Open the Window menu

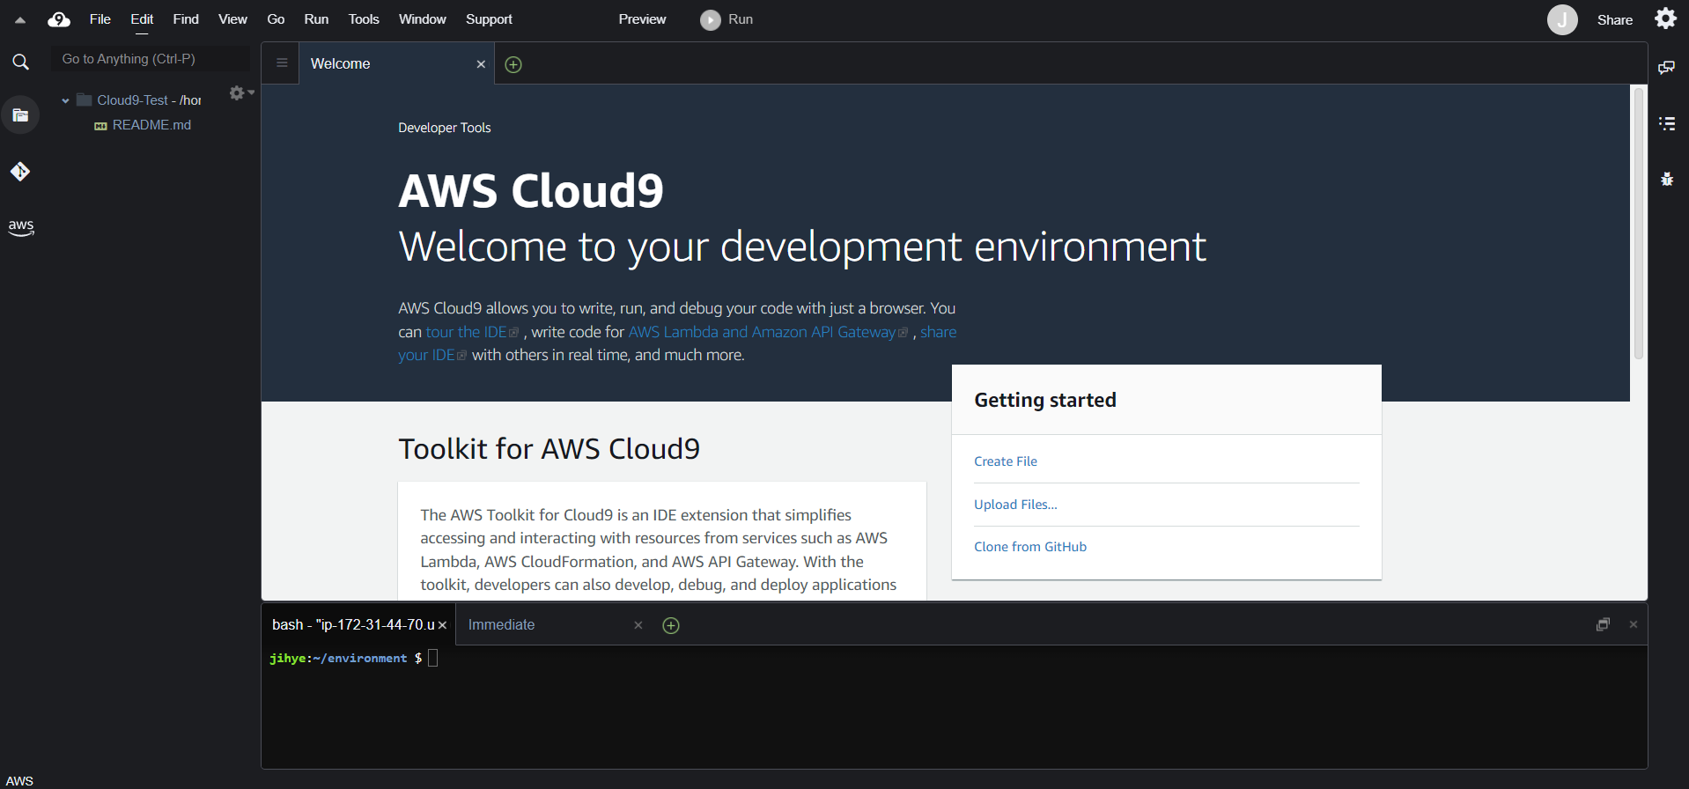(x=423, y=19)
